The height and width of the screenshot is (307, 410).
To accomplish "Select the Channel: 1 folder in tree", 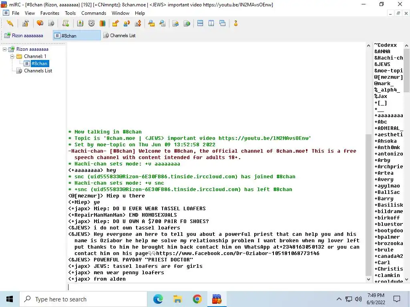I will pyautogui.click(x=35, y=56).
